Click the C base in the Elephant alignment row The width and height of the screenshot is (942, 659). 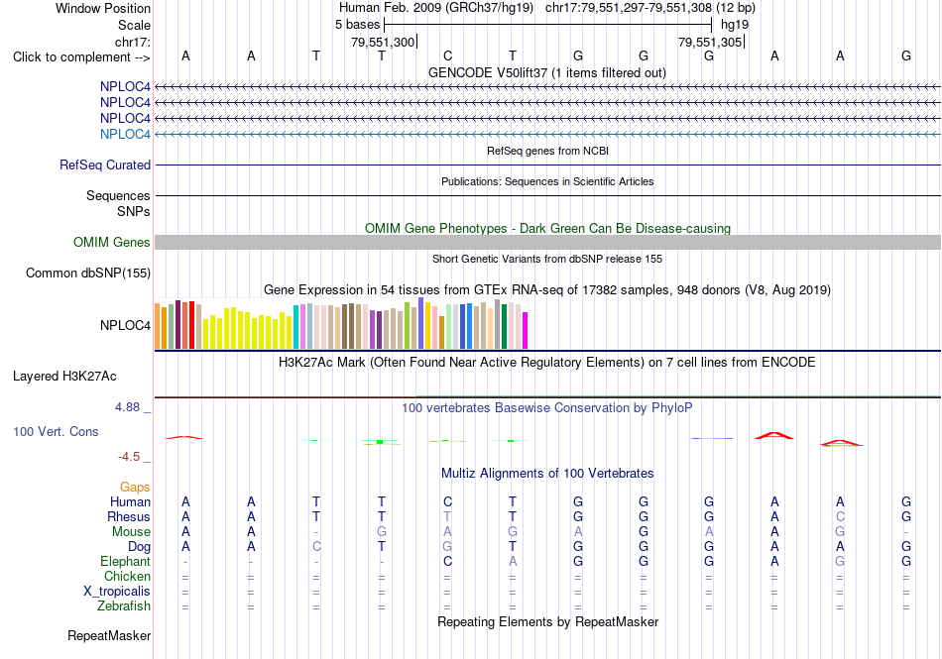447,561
